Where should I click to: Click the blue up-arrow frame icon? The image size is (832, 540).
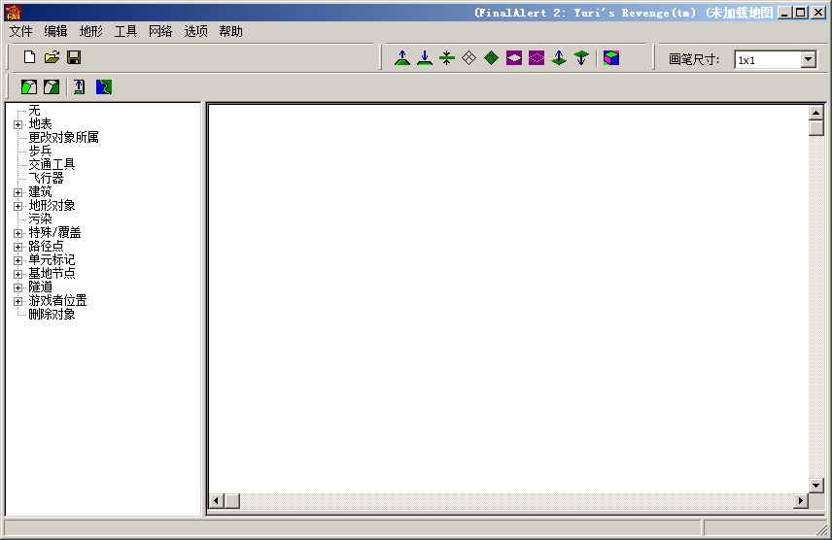(x=79, y=87)
